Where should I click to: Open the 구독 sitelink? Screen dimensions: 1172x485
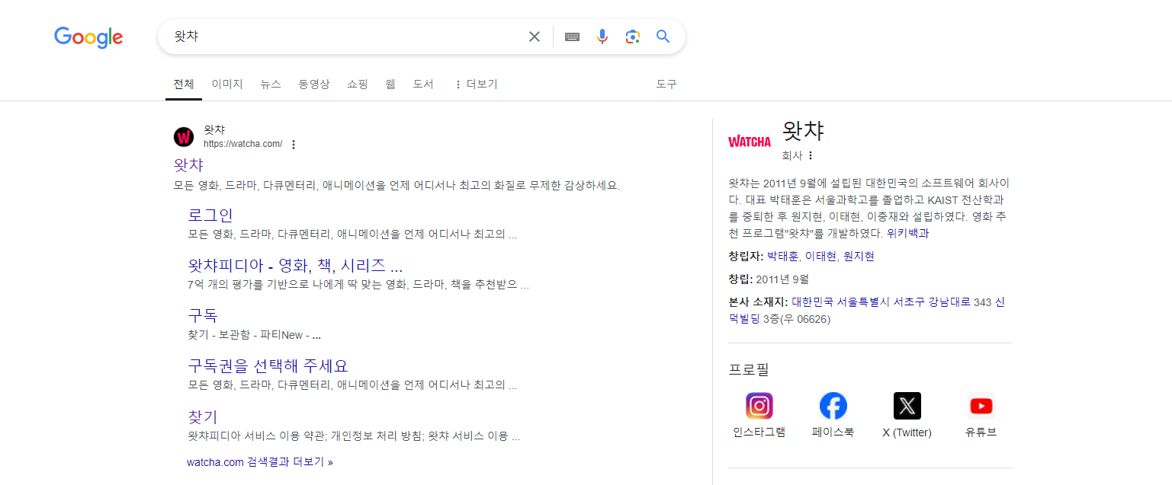pyautogui.click(x=203, y=316)
